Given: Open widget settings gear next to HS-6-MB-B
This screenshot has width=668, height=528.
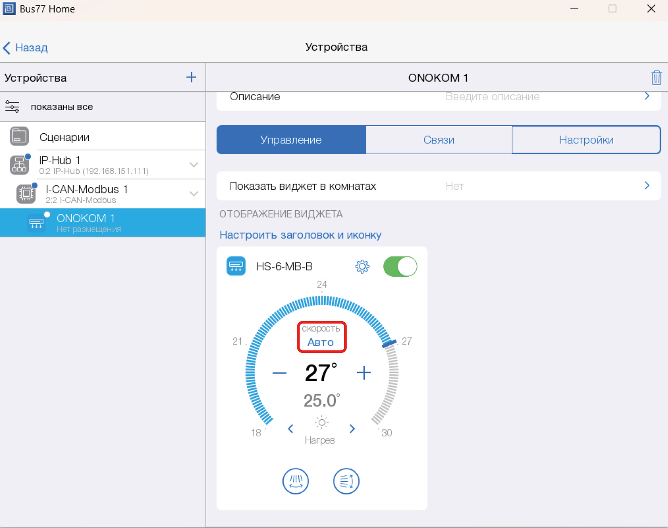Looking at the screenshot, I should [362, 266].
